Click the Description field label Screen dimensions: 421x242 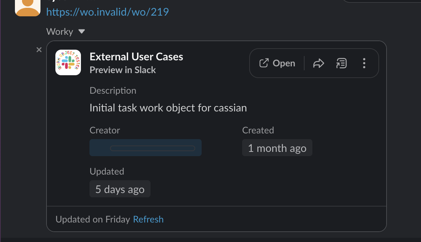tap(113, 90)
